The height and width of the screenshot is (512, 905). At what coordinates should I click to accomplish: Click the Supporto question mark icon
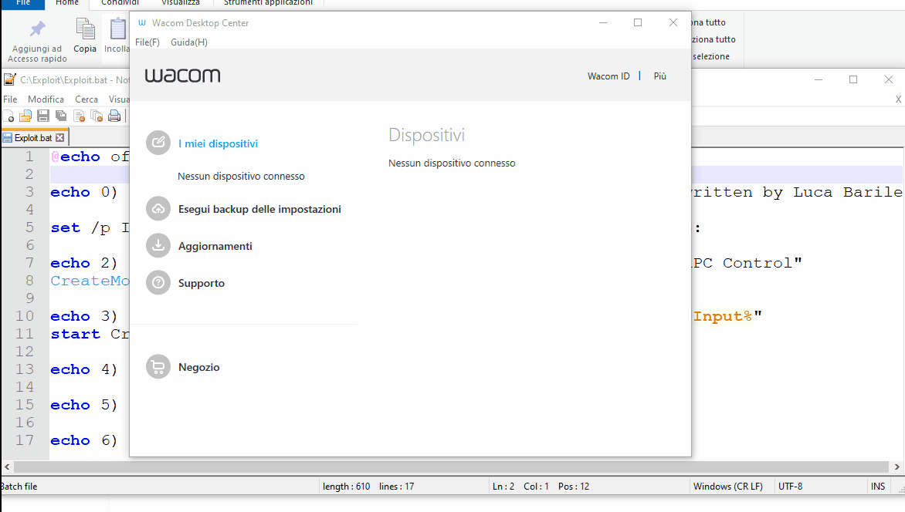click(158, 282)
